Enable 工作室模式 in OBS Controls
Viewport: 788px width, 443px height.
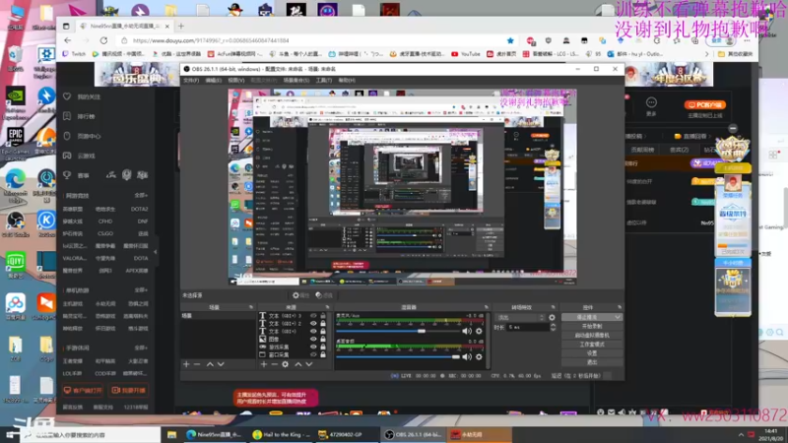592,345
